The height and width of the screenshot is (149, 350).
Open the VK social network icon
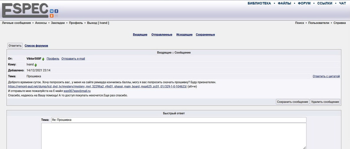[x=52, y=11]
